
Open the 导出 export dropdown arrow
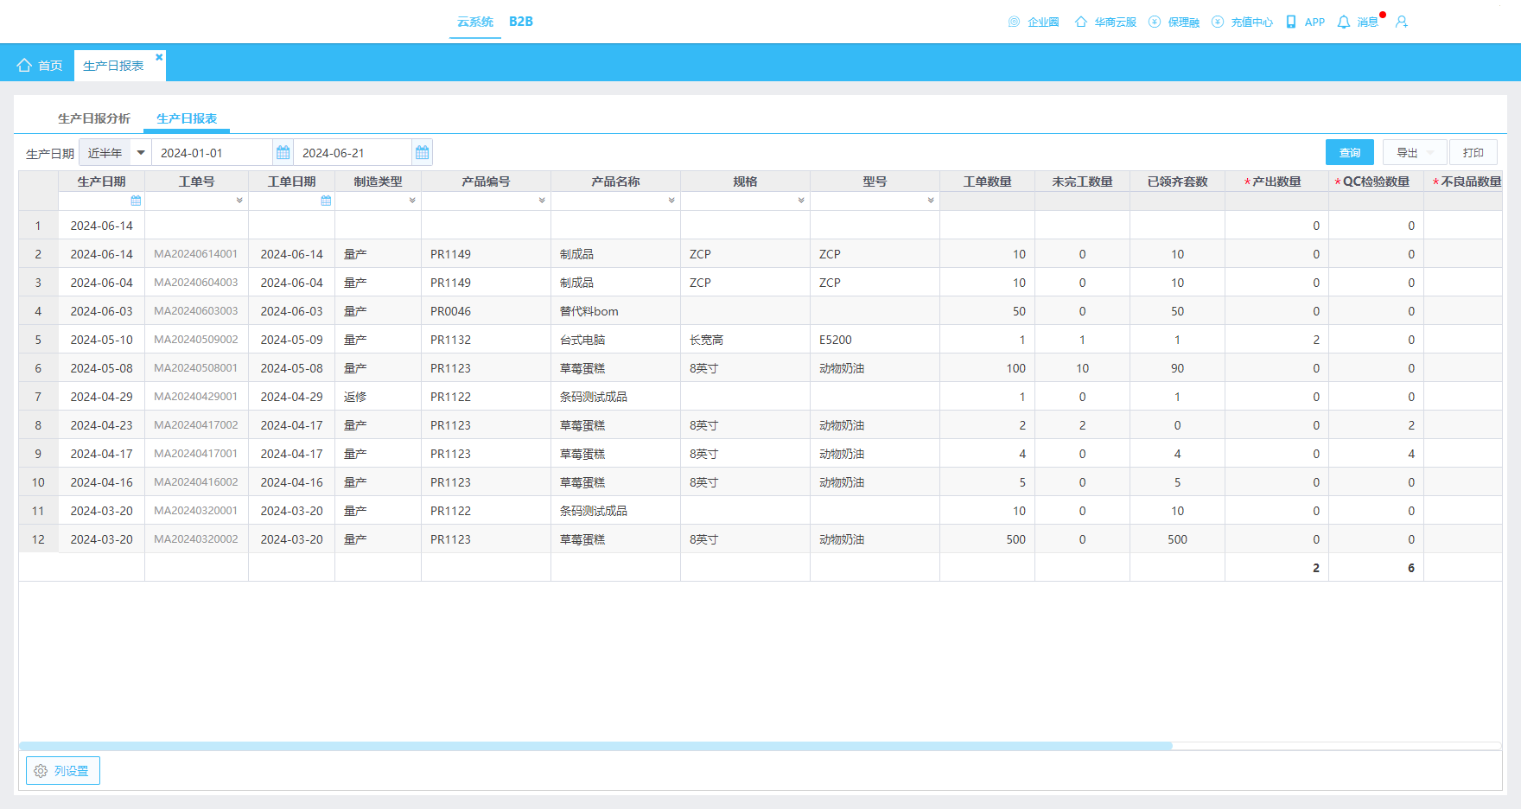[1431, 153]
